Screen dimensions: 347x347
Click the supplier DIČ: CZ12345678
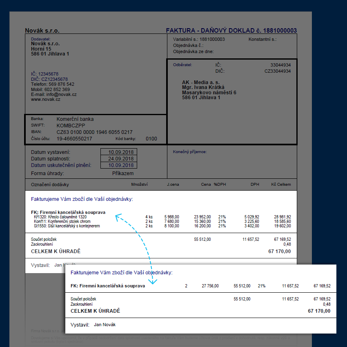(x=49, y=79)
